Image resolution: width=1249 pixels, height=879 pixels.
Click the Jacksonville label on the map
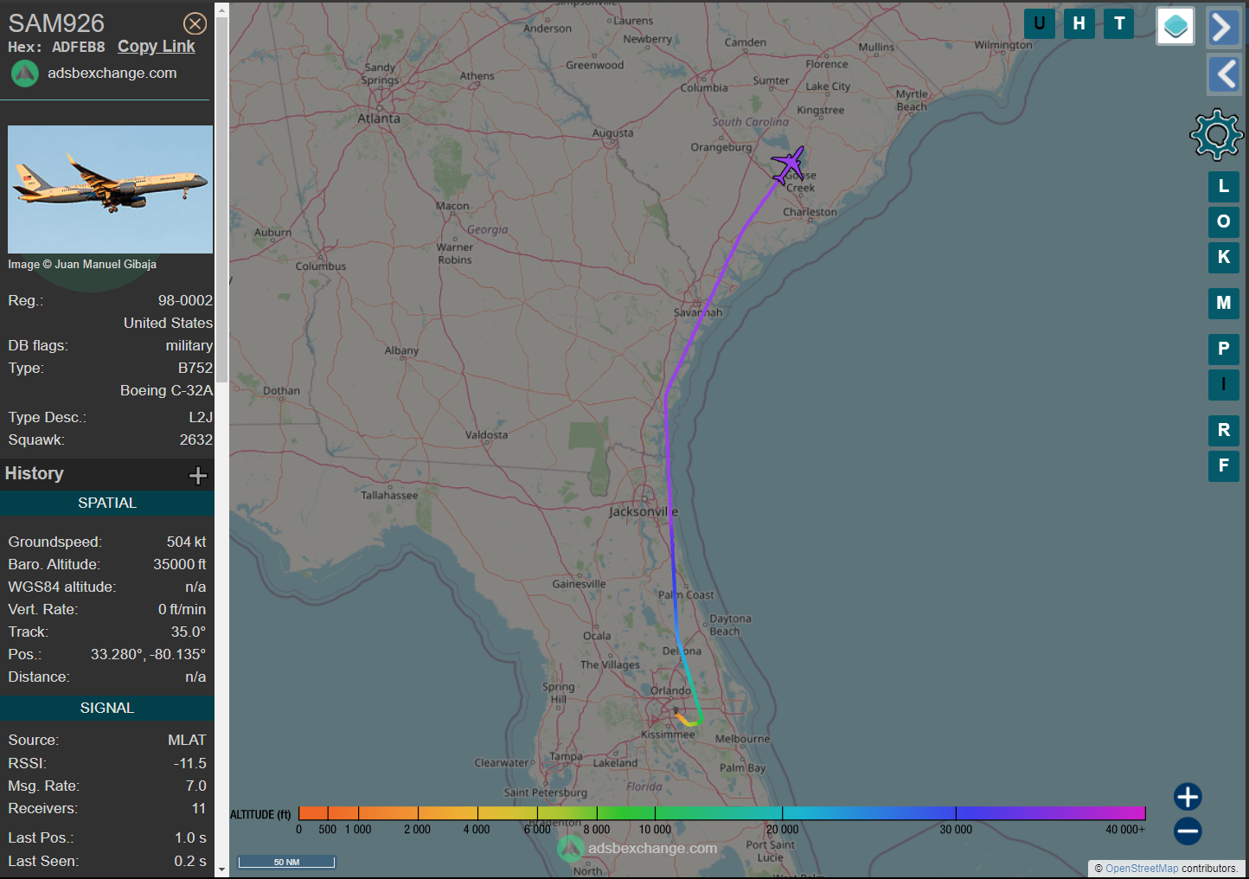[644, 511]
